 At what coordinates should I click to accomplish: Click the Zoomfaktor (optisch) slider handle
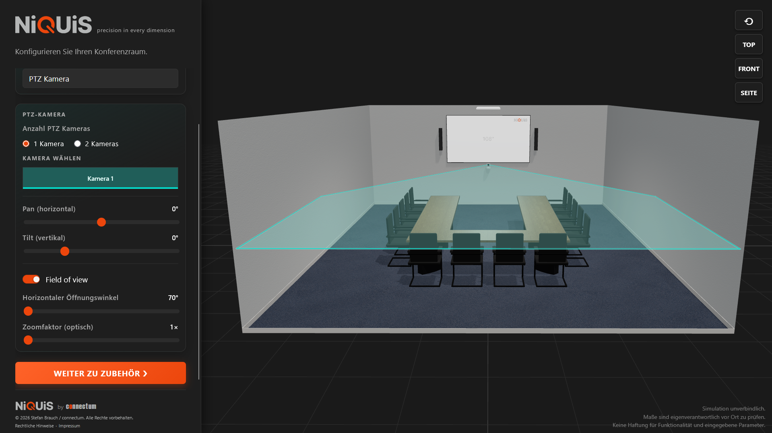[28, 340]
